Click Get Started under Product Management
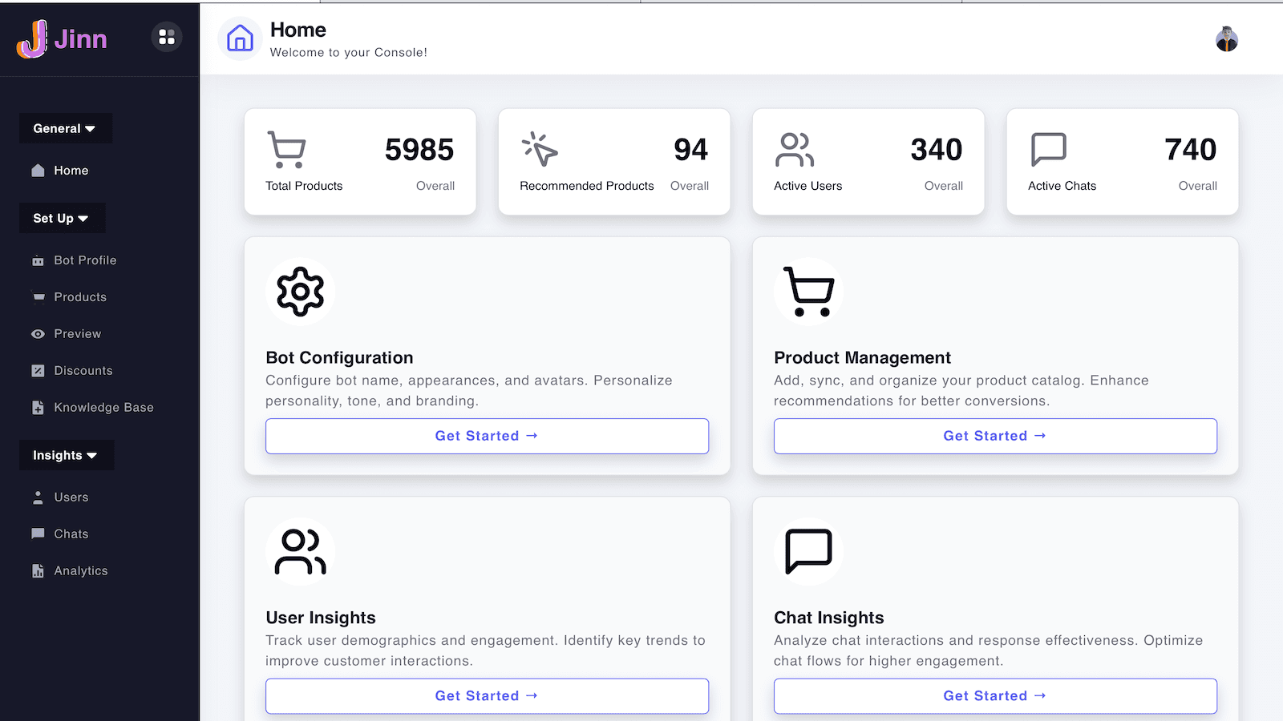1283x721 pixels. coord(994,436)
